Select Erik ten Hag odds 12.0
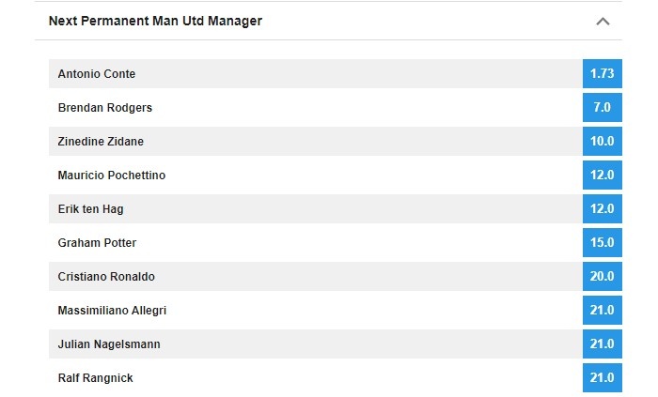Image resolution: width=658 pixels, height=397 pixels. point(603,209)
